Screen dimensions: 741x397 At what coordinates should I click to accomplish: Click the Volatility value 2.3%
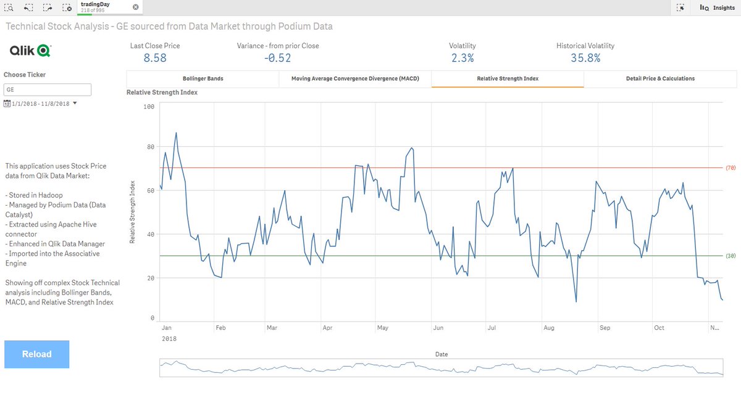[462, 59]
